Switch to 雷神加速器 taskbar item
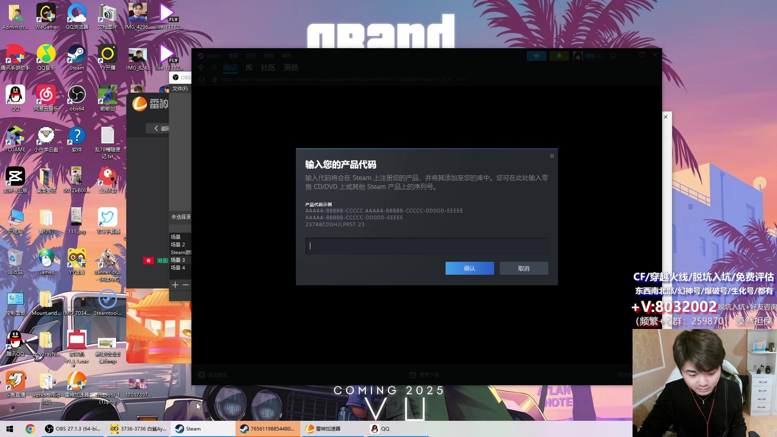777x437 pixels. [333, 429]
